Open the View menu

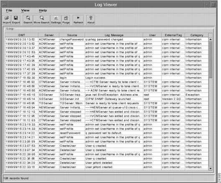point(25,10)
